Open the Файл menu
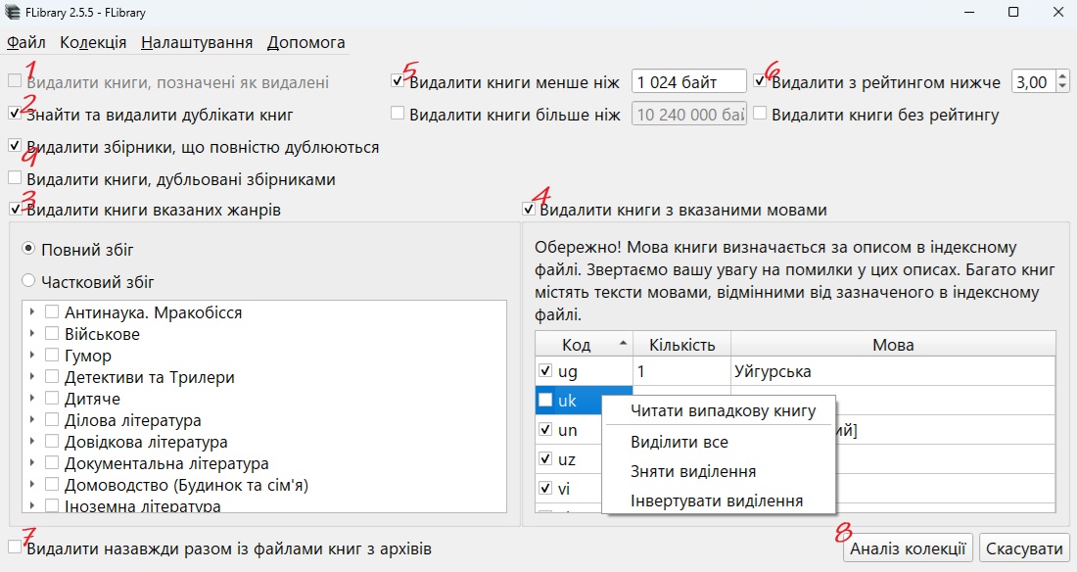 click(x=26, y=43)
